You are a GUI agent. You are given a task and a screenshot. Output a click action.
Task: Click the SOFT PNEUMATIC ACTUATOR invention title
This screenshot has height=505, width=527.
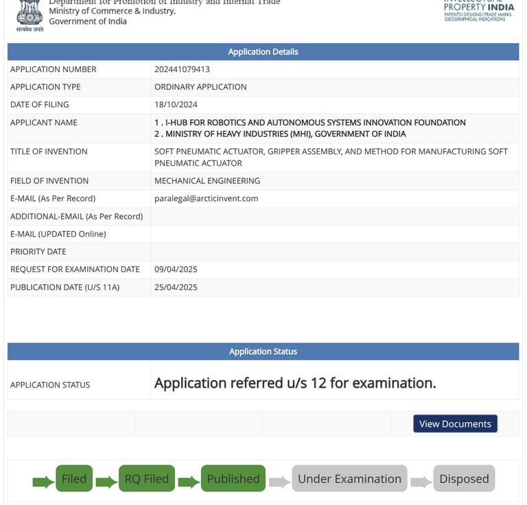coord(331,157)
